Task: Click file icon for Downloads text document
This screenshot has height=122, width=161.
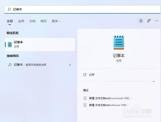Action: pos(85,98)
